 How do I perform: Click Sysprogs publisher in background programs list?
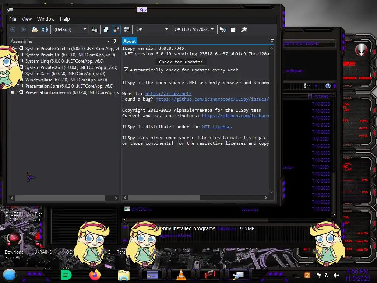click(x=250, y=210)
